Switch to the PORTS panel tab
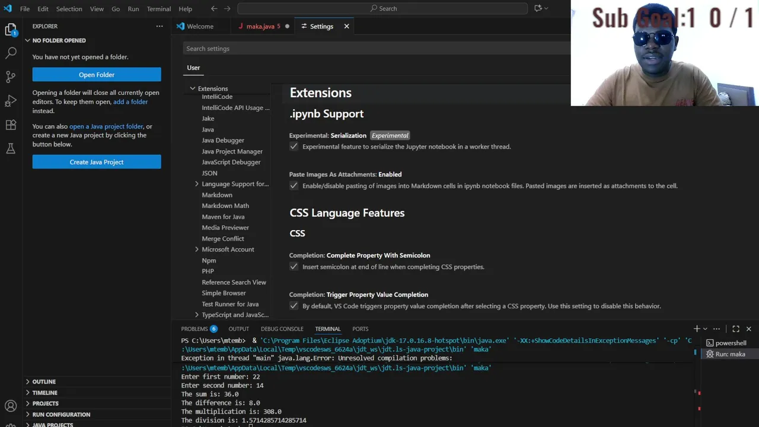 pos(361,329)
